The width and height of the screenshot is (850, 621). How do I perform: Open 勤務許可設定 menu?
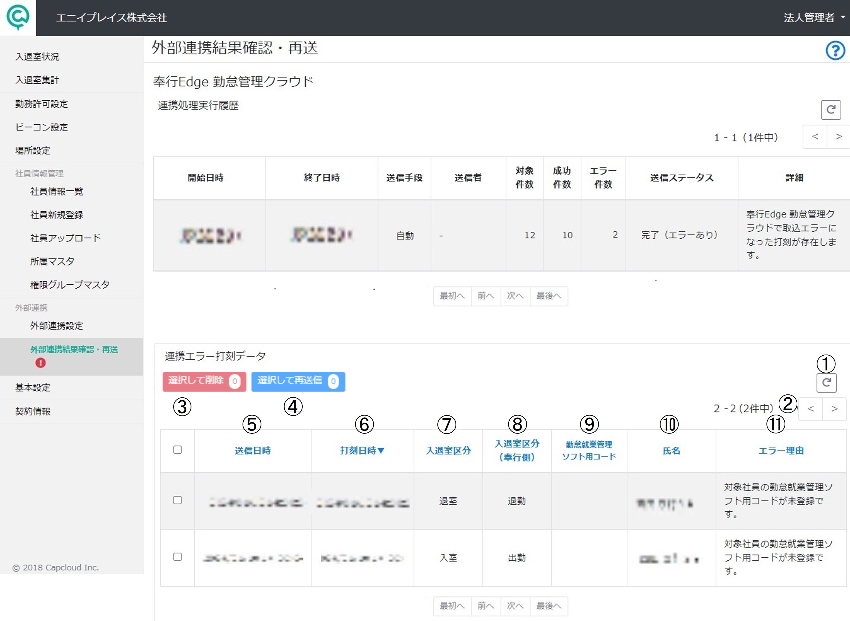[x=41, y=104]
